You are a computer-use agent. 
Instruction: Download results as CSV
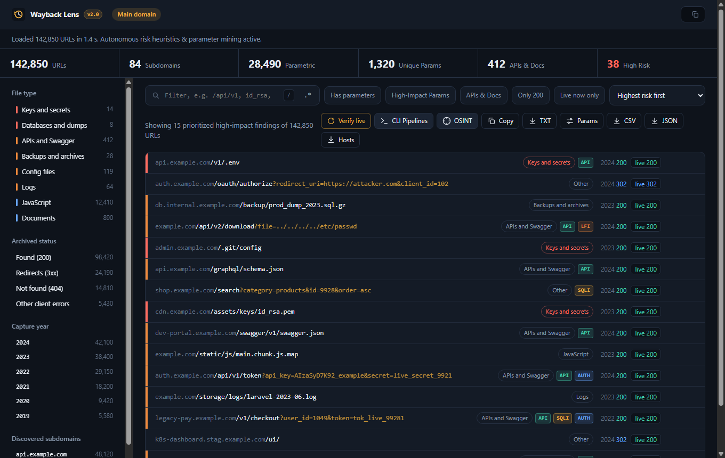coord(624,121)
